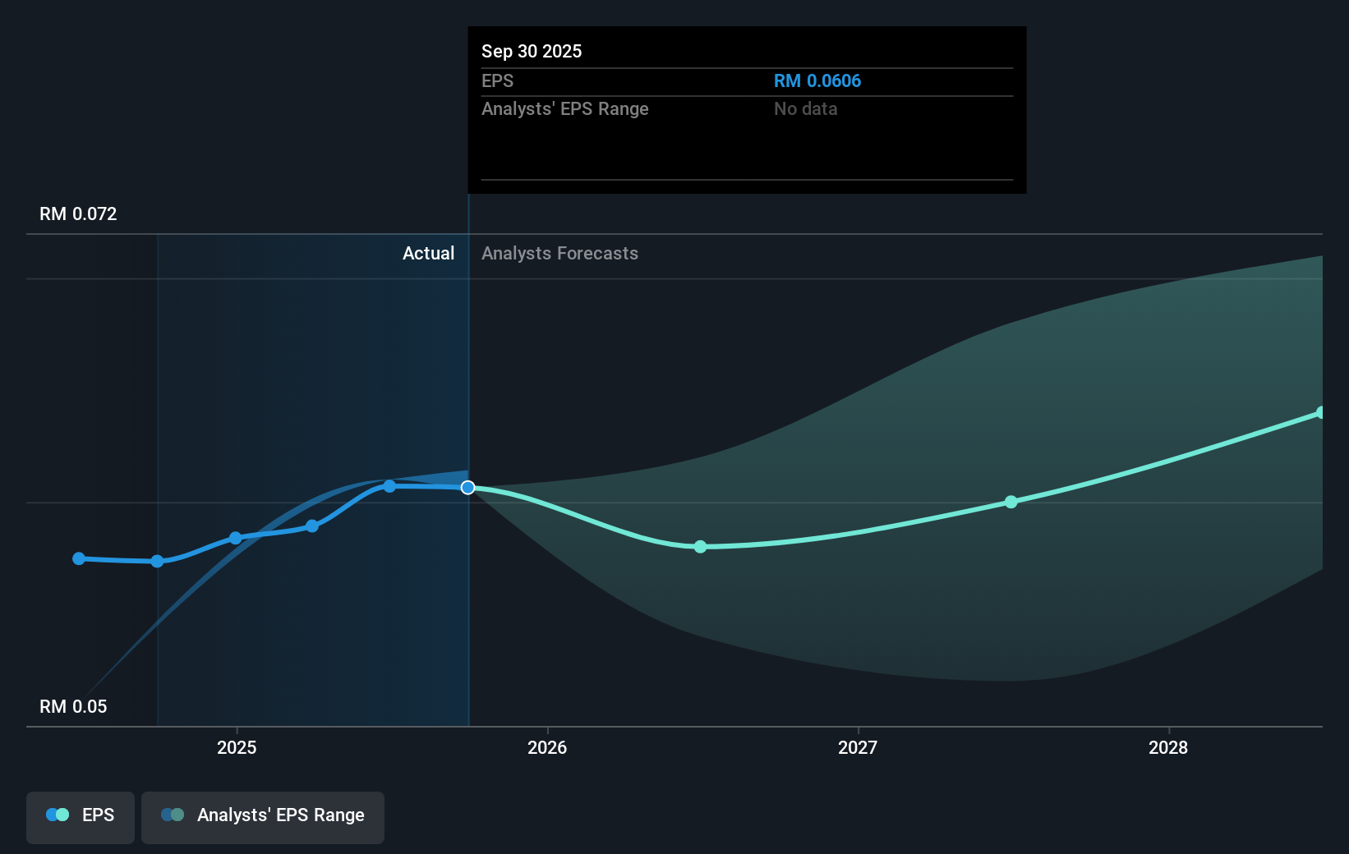Select the Sep 30 2025 highlighted data point
This screenshot has height=854, width=1349.
pos(467,488)
